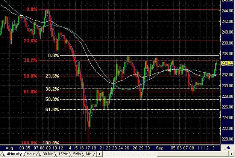Screen dimensions: 235x158
Task: Click the red 38.2% Fibonacci label
Action: point(30,60)
